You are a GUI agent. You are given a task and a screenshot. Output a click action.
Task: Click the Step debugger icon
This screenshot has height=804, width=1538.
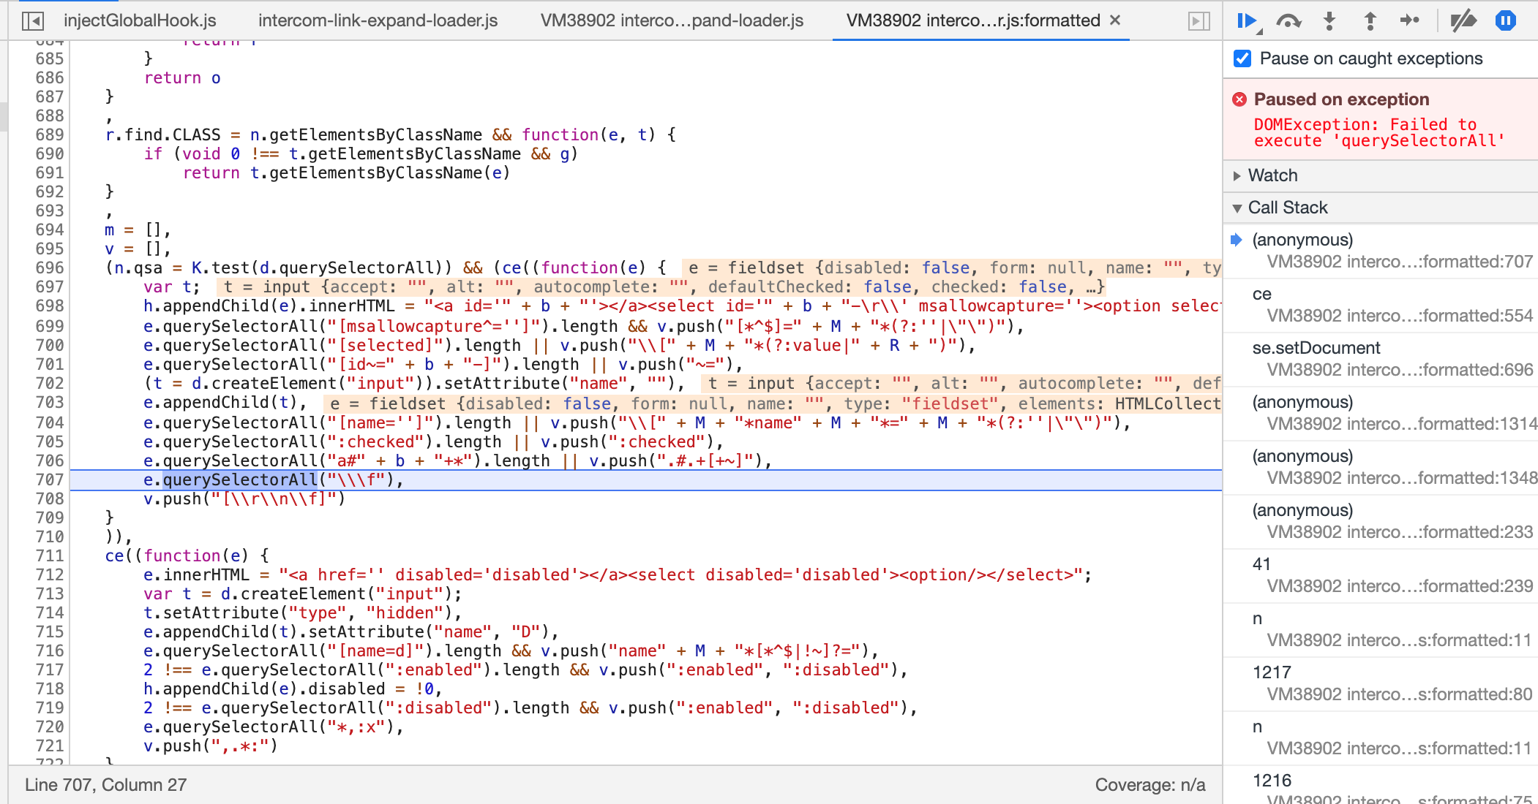(x=1410, y=21)
